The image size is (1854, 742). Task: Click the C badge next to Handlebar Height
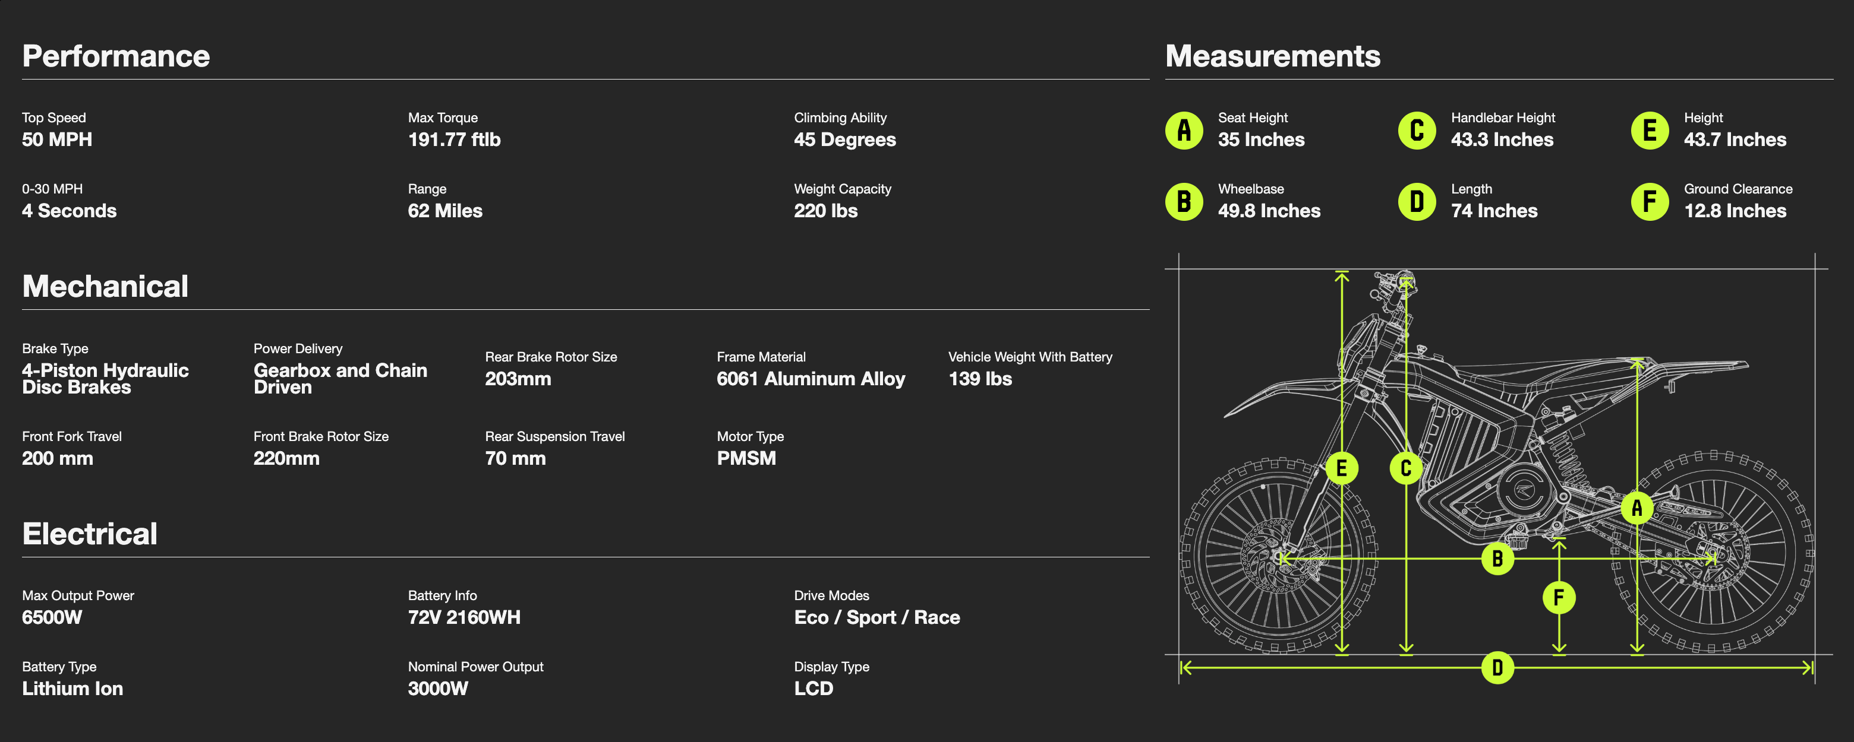point(1417,131)
